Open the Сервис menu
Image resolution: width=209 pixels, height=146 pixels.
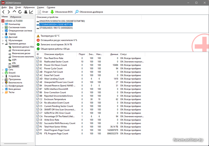(x=40, y=8)
